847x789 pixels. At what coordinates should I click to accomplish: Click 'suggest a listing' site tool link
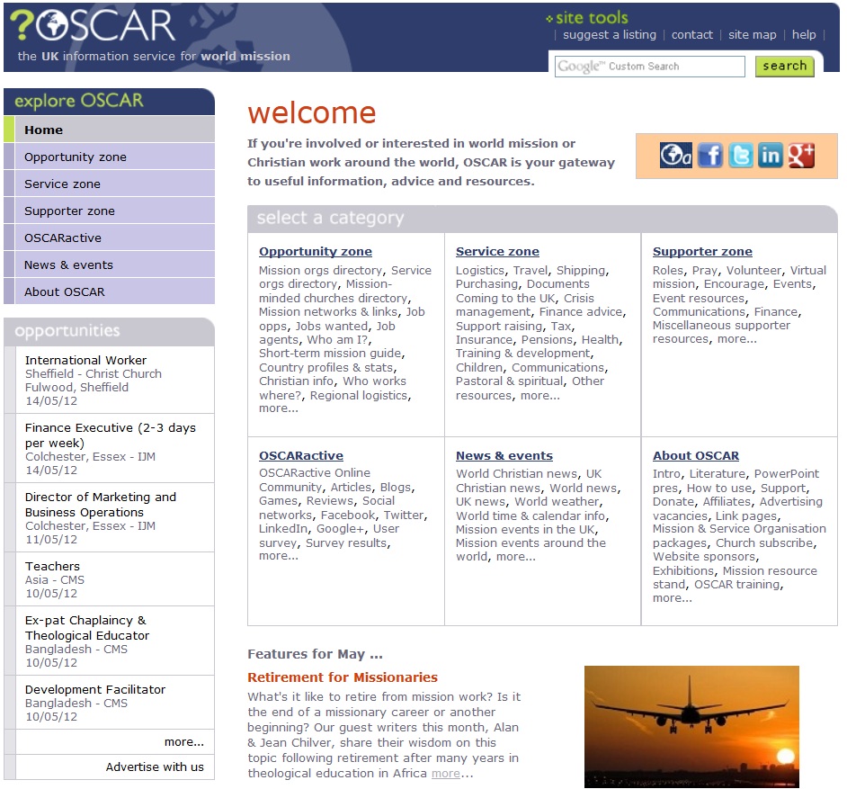[610, 35]
